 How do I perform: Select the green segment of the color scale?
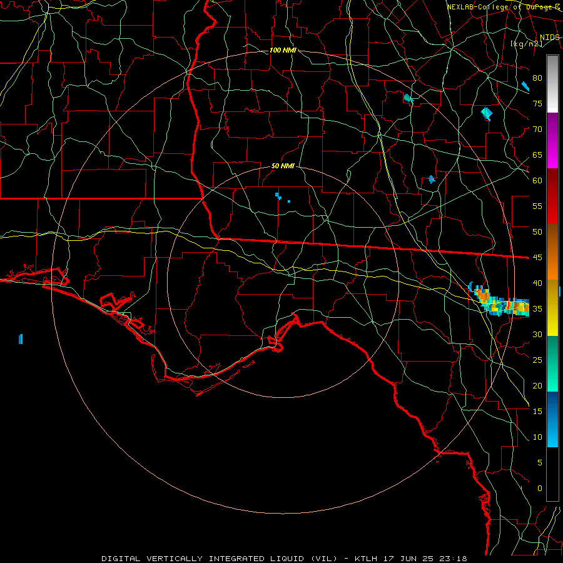point(552,363)
